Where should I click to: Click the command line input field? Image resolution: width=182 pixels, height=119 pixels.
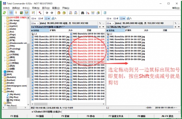click(x=121, y=112)
